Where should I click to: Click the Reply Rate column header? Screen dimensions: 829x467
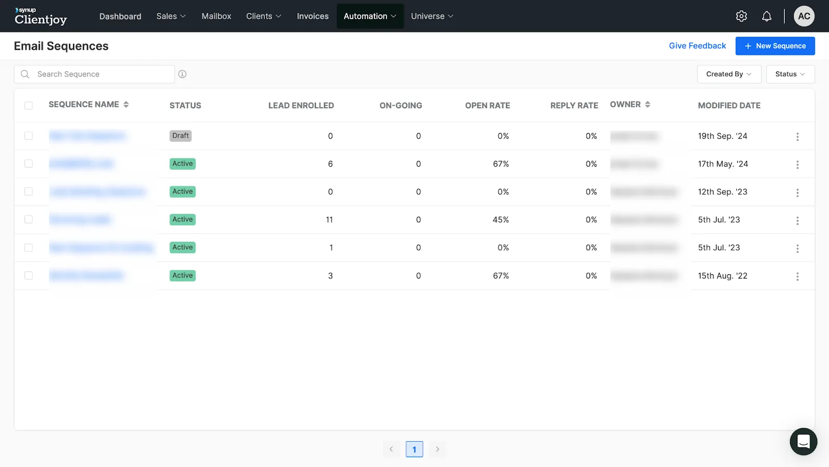[x=574, y=106]
